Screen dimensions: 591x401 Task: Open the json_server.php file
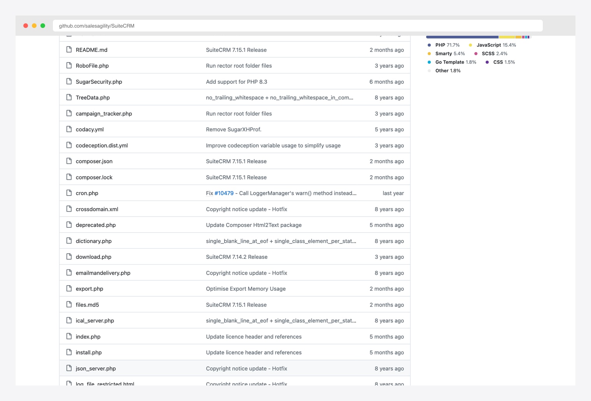(x=96, y=368)
